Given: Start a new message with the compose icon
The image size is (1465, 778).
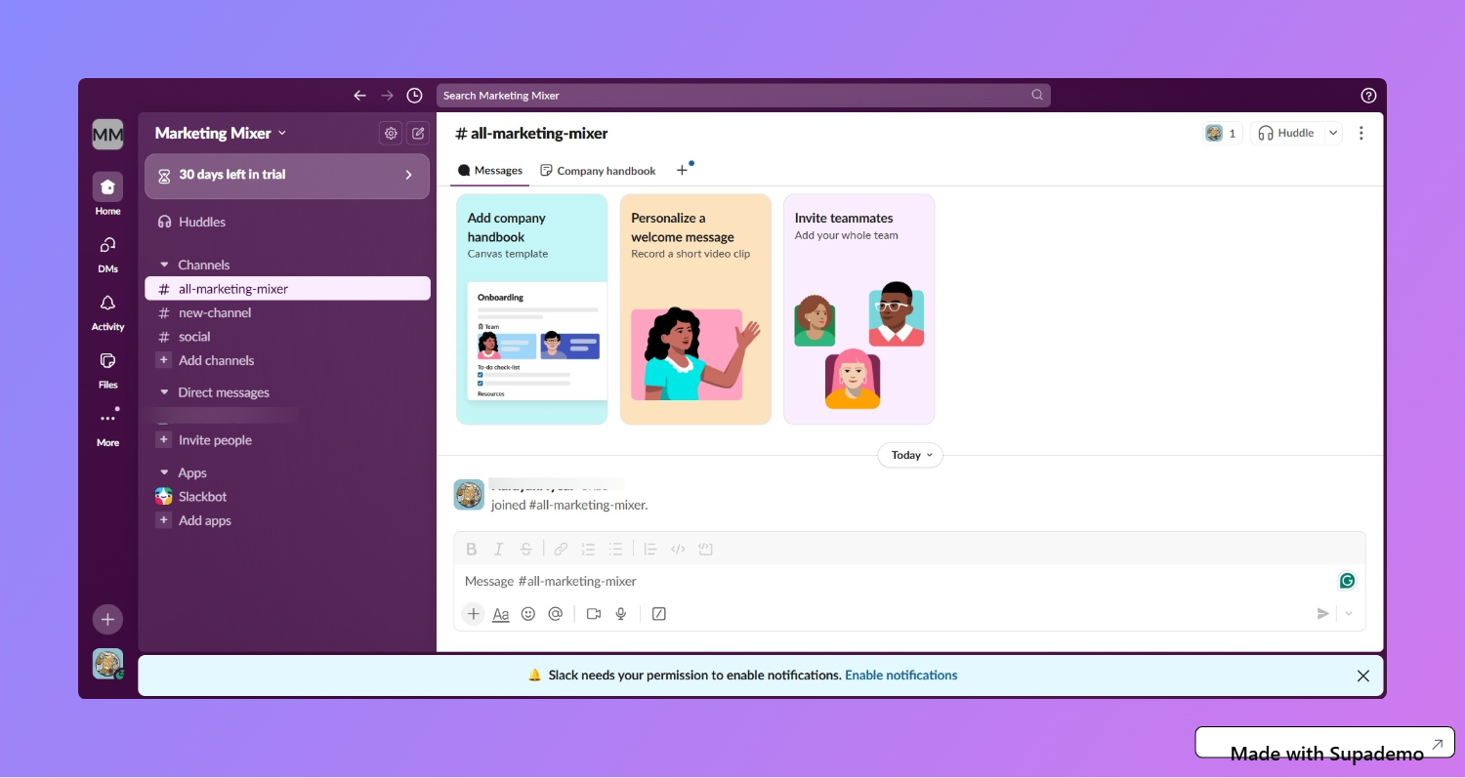Looking at the screenshot, I should pos(418,133).
